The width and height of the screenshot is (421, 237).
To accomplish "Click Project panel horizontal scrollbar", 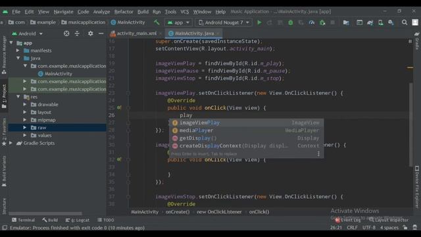I will point(45,213).
